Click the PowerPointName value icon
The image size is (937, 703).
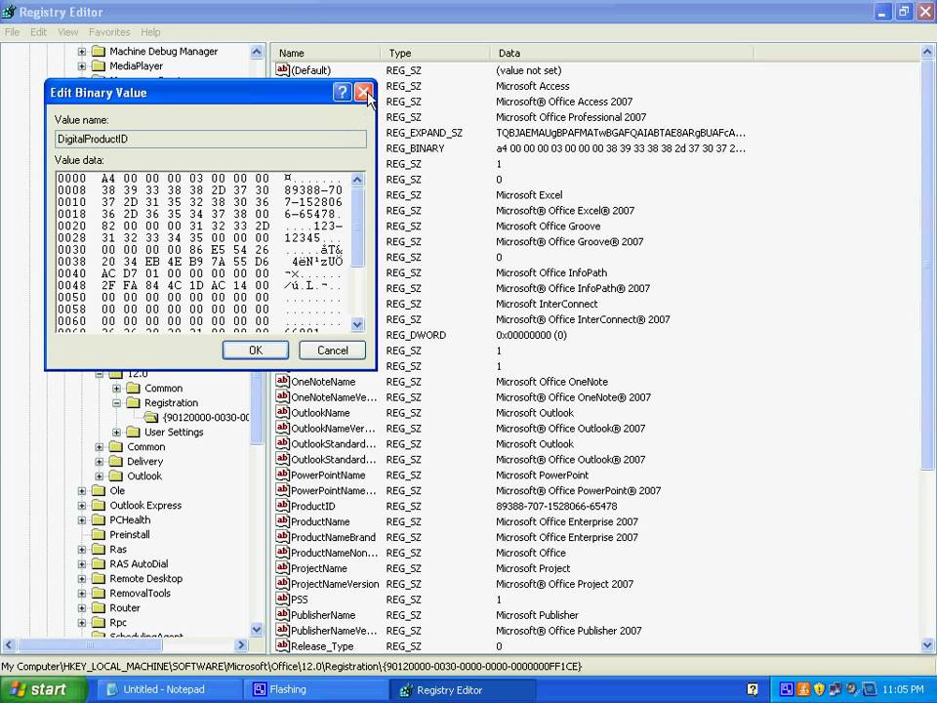coord(282,475)
